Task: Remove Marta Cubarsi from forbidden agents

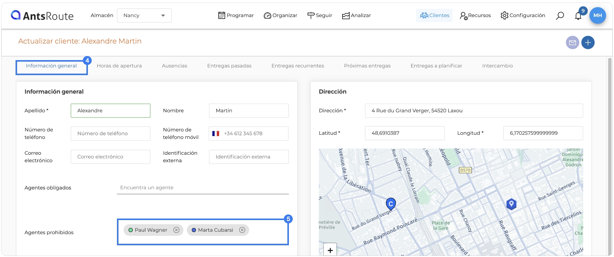Action: (242, 230)
